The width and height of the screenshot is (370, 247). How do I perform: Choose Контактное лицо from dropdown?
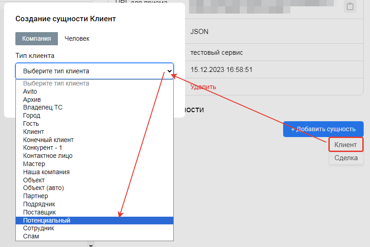47,156
